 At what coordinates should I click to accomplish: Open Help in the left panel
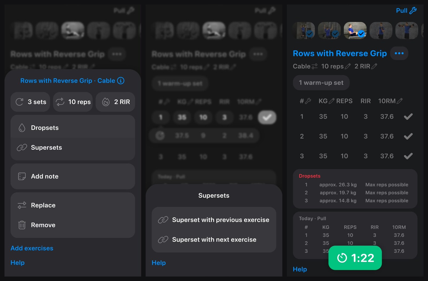pyautogui.click(x=17, y=263)
